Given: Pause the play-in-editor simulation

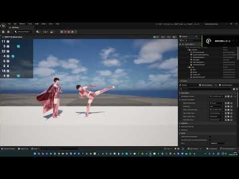Looking at the screenshot, I should 62,32.
